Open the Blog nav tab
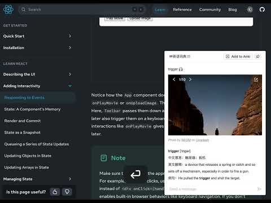This screenshot has width=271, height=203. (233, 10)
